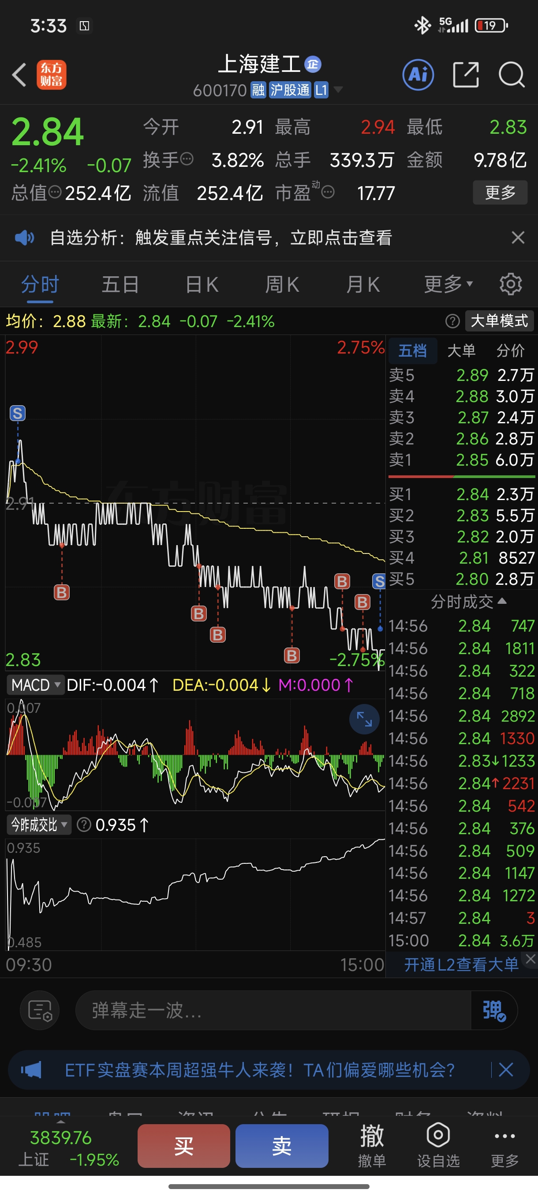The image size is (538, 1197).
Task: Dismiss the 自选分析 notice
Action: 518,237
